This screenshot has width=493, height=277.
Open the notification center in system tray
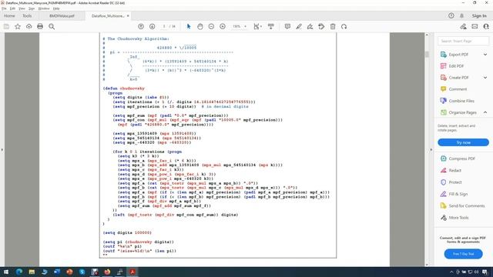click(485, 272)
